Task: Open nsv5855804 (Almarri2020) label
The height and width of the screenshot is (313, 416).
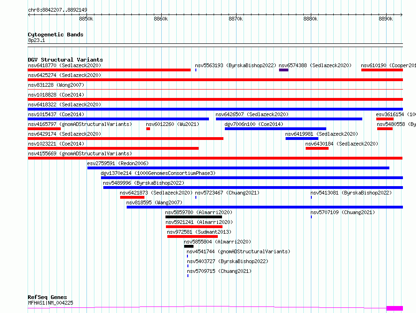Action: click(217, 242)
